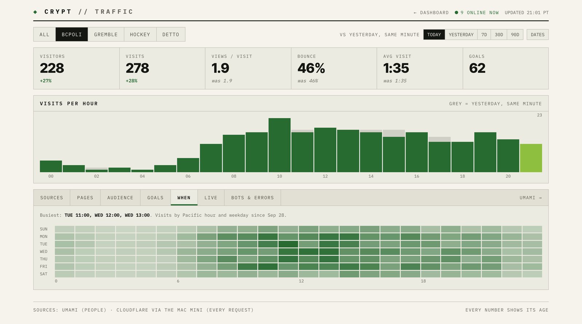Click the tallest bar at hour 10

pyautogui.click(x=279, y=145)
